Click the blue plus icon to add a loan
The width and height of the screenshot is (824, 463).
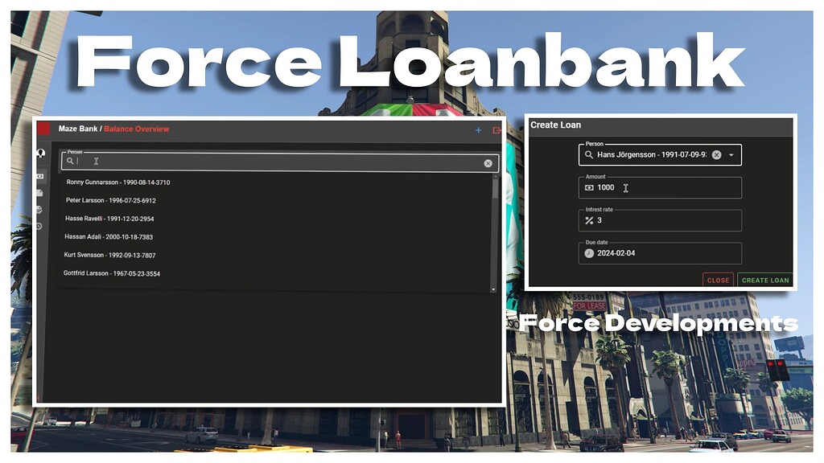[479, 130]
